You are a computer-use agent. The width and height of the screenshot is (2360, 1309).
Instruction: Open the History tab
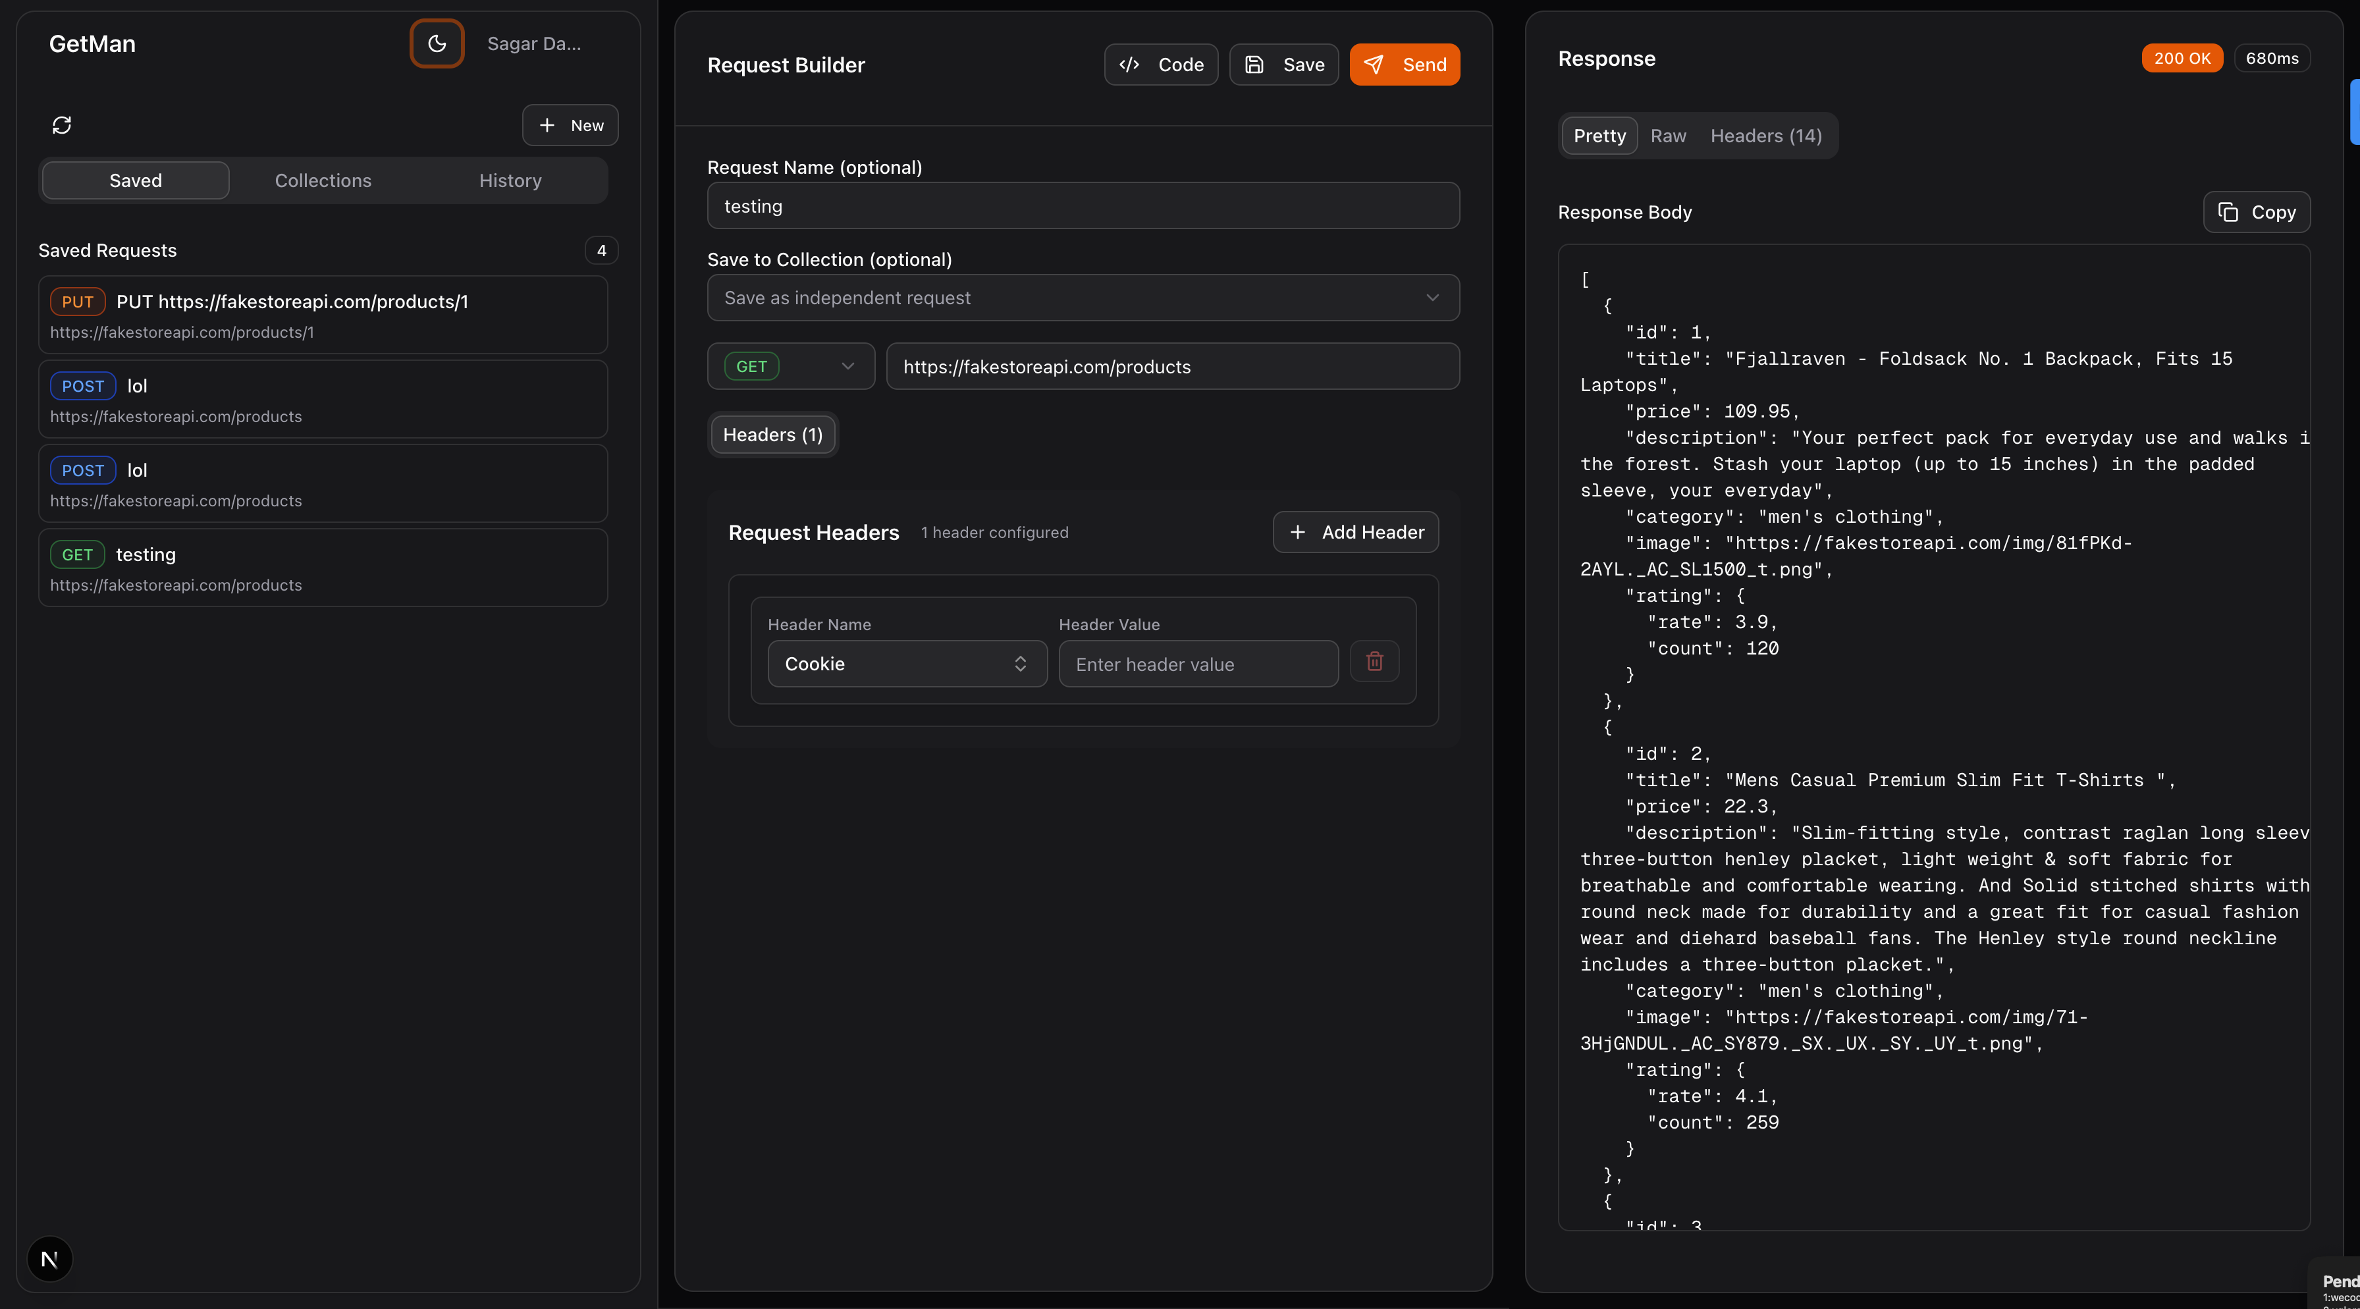(510, 180)
